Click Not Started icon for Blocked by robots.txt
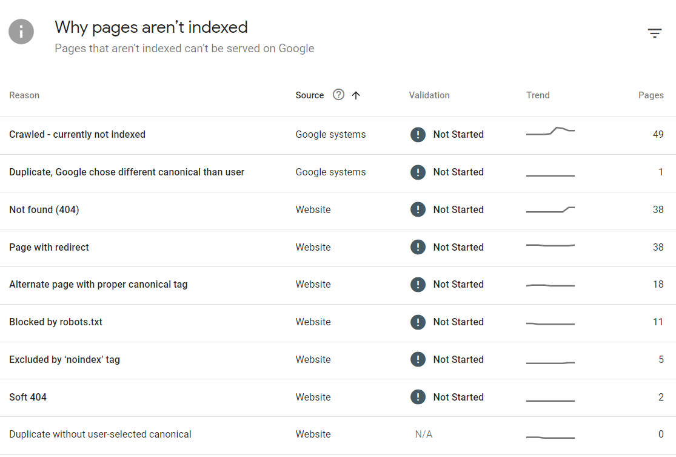Viewport: 676px width, 457px height. tap(418, 322)
